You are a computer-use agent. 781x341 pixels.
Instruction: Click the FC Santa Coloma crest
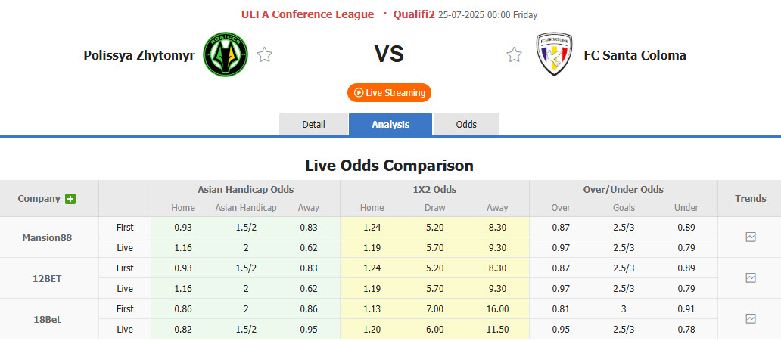554,54
